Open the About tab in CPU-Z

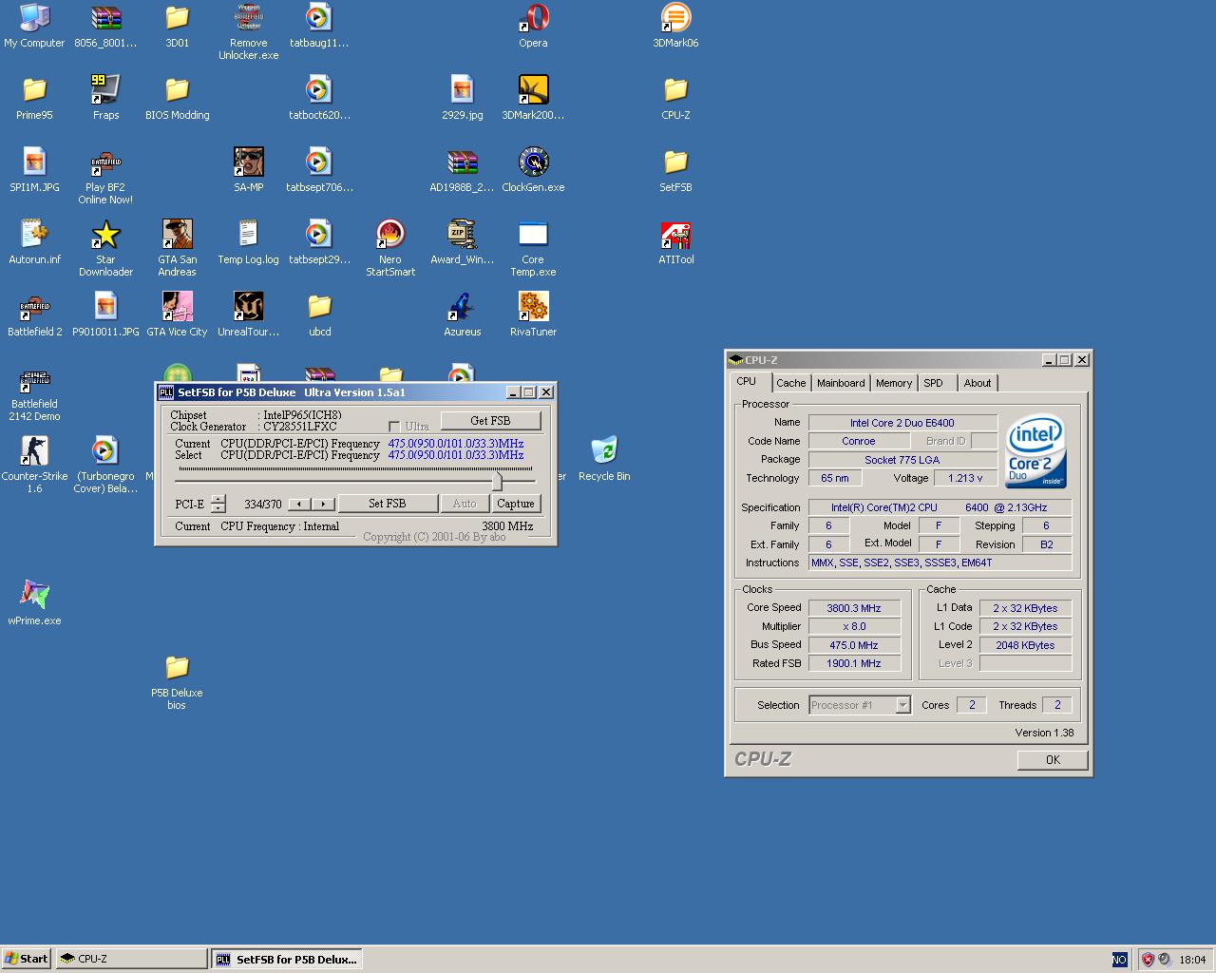click(978, 383)
